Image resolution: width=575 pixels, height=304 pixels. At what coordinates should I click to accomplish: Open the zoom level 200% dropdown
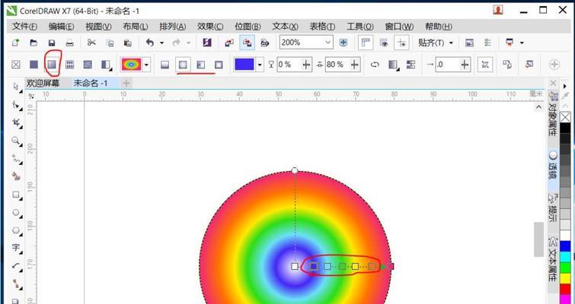pyautogui.click(x=327, y=43)
